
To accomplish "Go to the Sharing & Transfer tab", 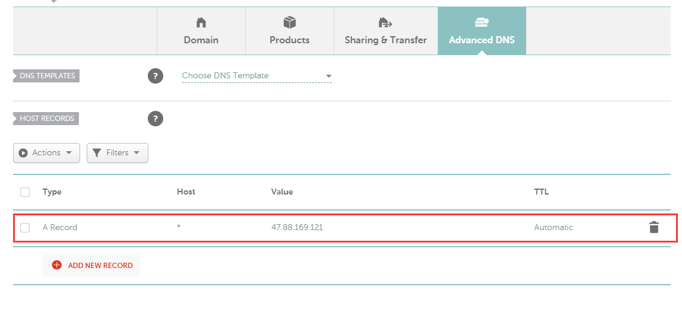I will pyautogui.click(x=386, y=31).
